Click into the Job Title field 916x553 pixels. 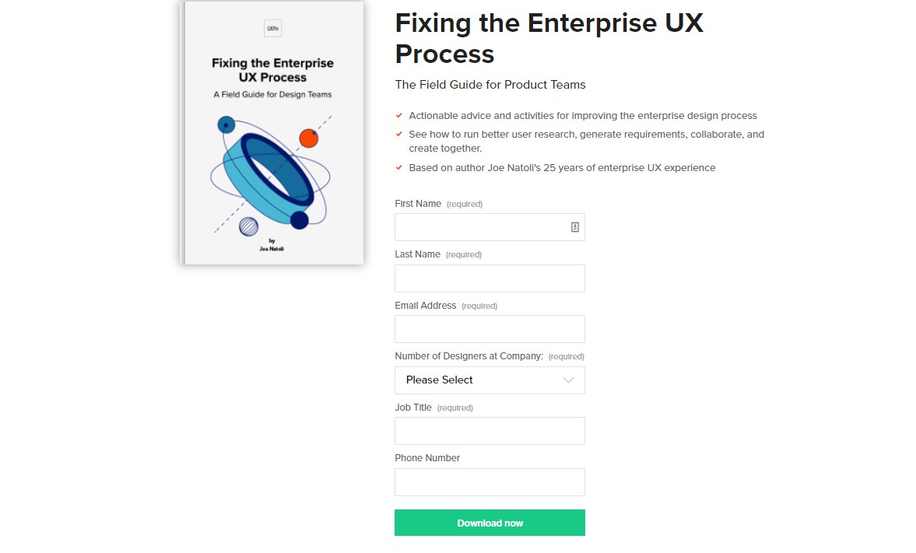[490, 431]
